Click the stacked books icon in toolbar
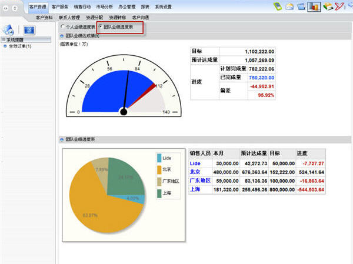353x264 pixels. point(328,6)
